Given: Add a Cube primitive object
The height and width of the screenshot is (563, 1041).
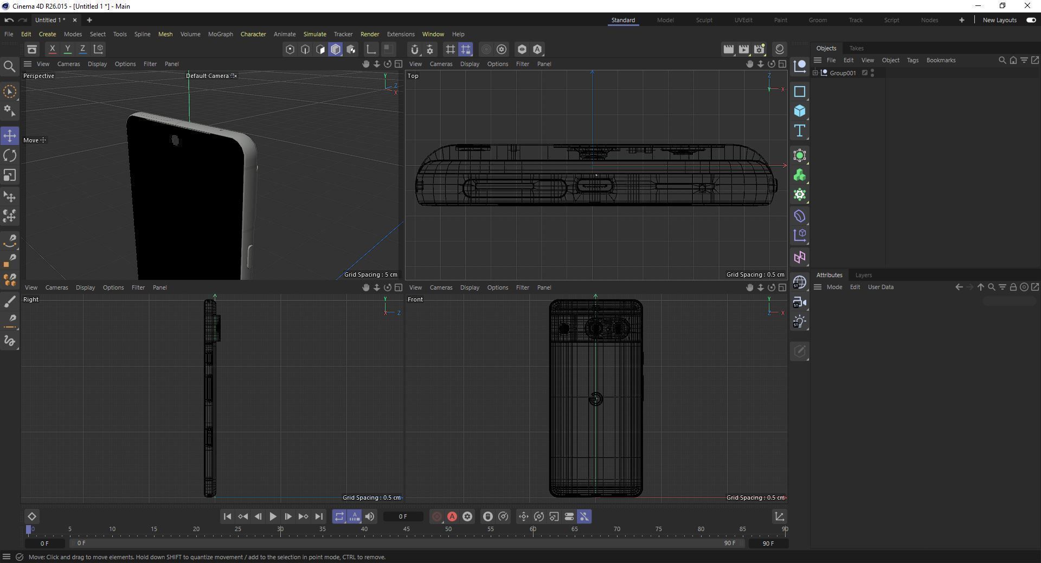Looking at the screenshot, I should pos(799,111).
